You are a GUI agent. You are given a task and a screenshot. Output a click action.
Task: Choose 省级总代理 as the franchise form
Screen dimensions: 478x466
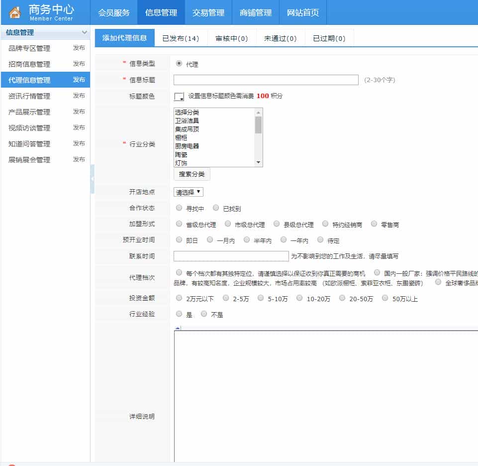tap(179, 224)
